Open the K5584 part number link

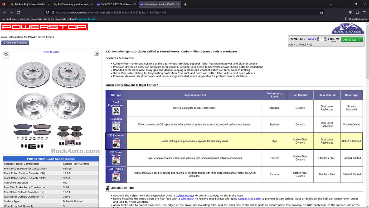[x=312, y=39]
